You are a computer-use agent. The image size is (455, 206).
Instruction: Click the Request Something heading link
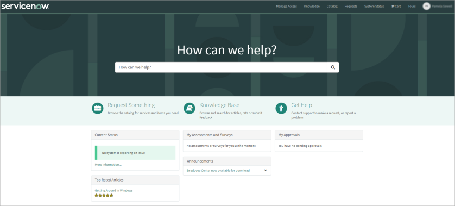(x=131, y=105)
